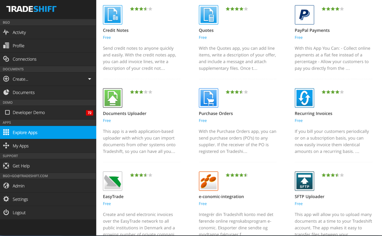Open Developer Demo menu item

point(48,112)
